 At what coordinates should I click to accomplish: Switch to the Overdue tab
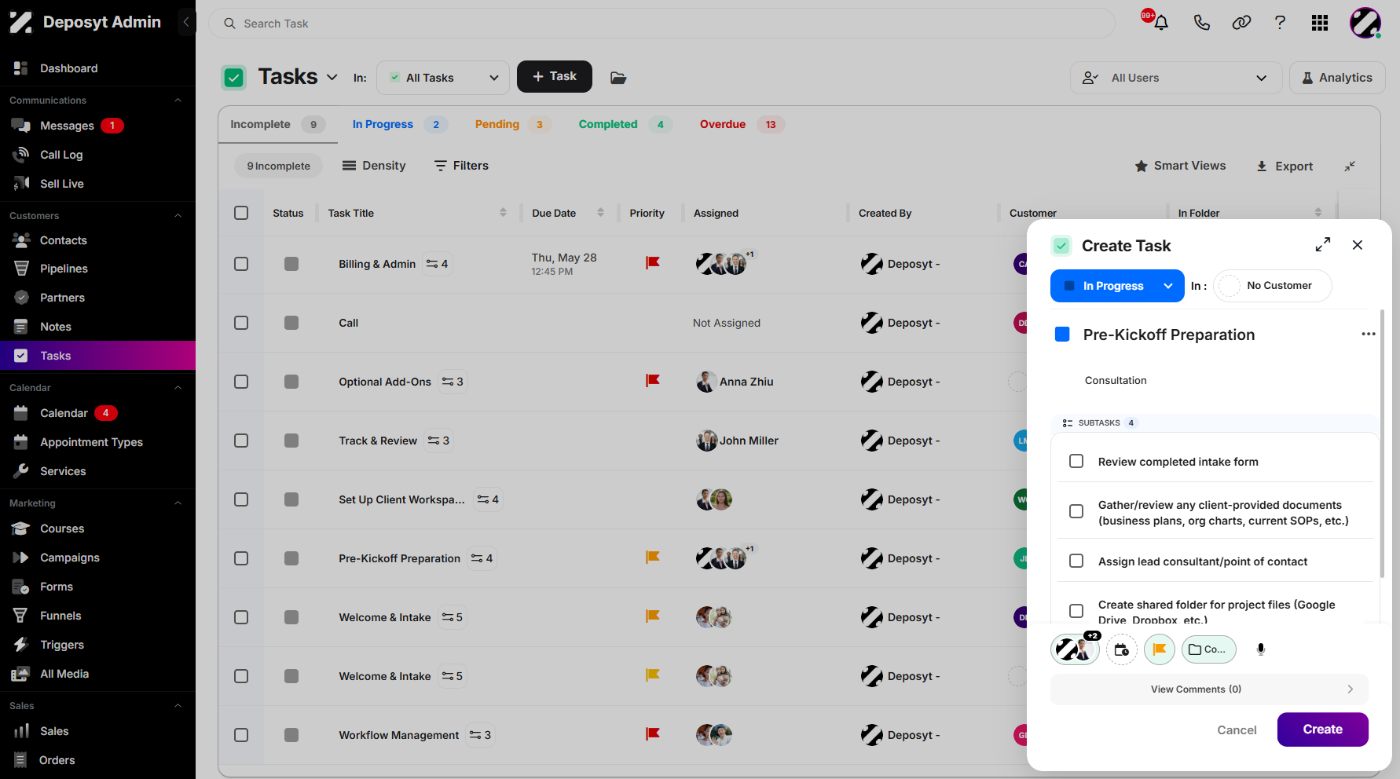[x=742, y=124]
